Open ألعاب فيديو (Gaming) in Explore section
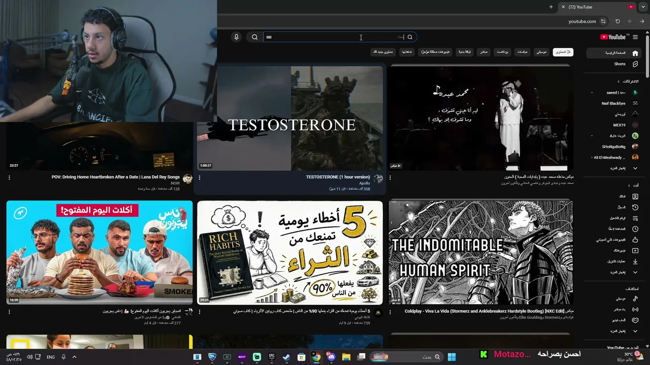Image resolution: width=650 pixels, height=365 pixels. [x=614, y=320]
